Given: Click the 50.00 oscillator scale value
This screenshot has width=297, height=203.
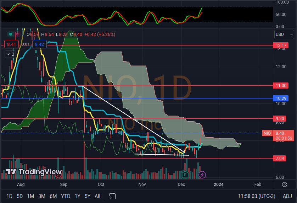Looking at the screenshot, I should pos(281,15).
